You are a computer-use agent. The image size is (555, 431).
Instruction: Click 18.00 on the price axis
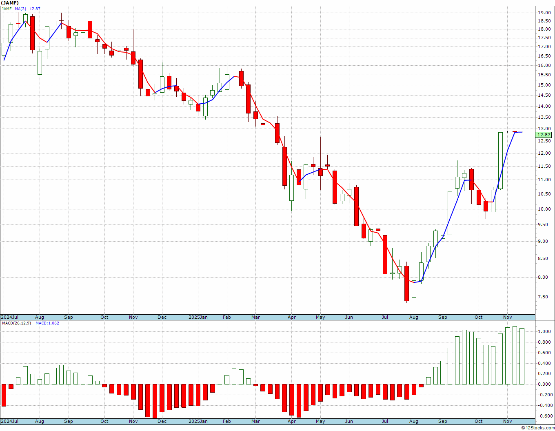[544, 29]
